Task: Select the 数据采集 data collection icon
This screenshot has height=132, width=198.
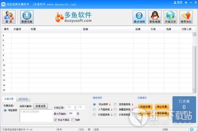Action: pos(27,17)
